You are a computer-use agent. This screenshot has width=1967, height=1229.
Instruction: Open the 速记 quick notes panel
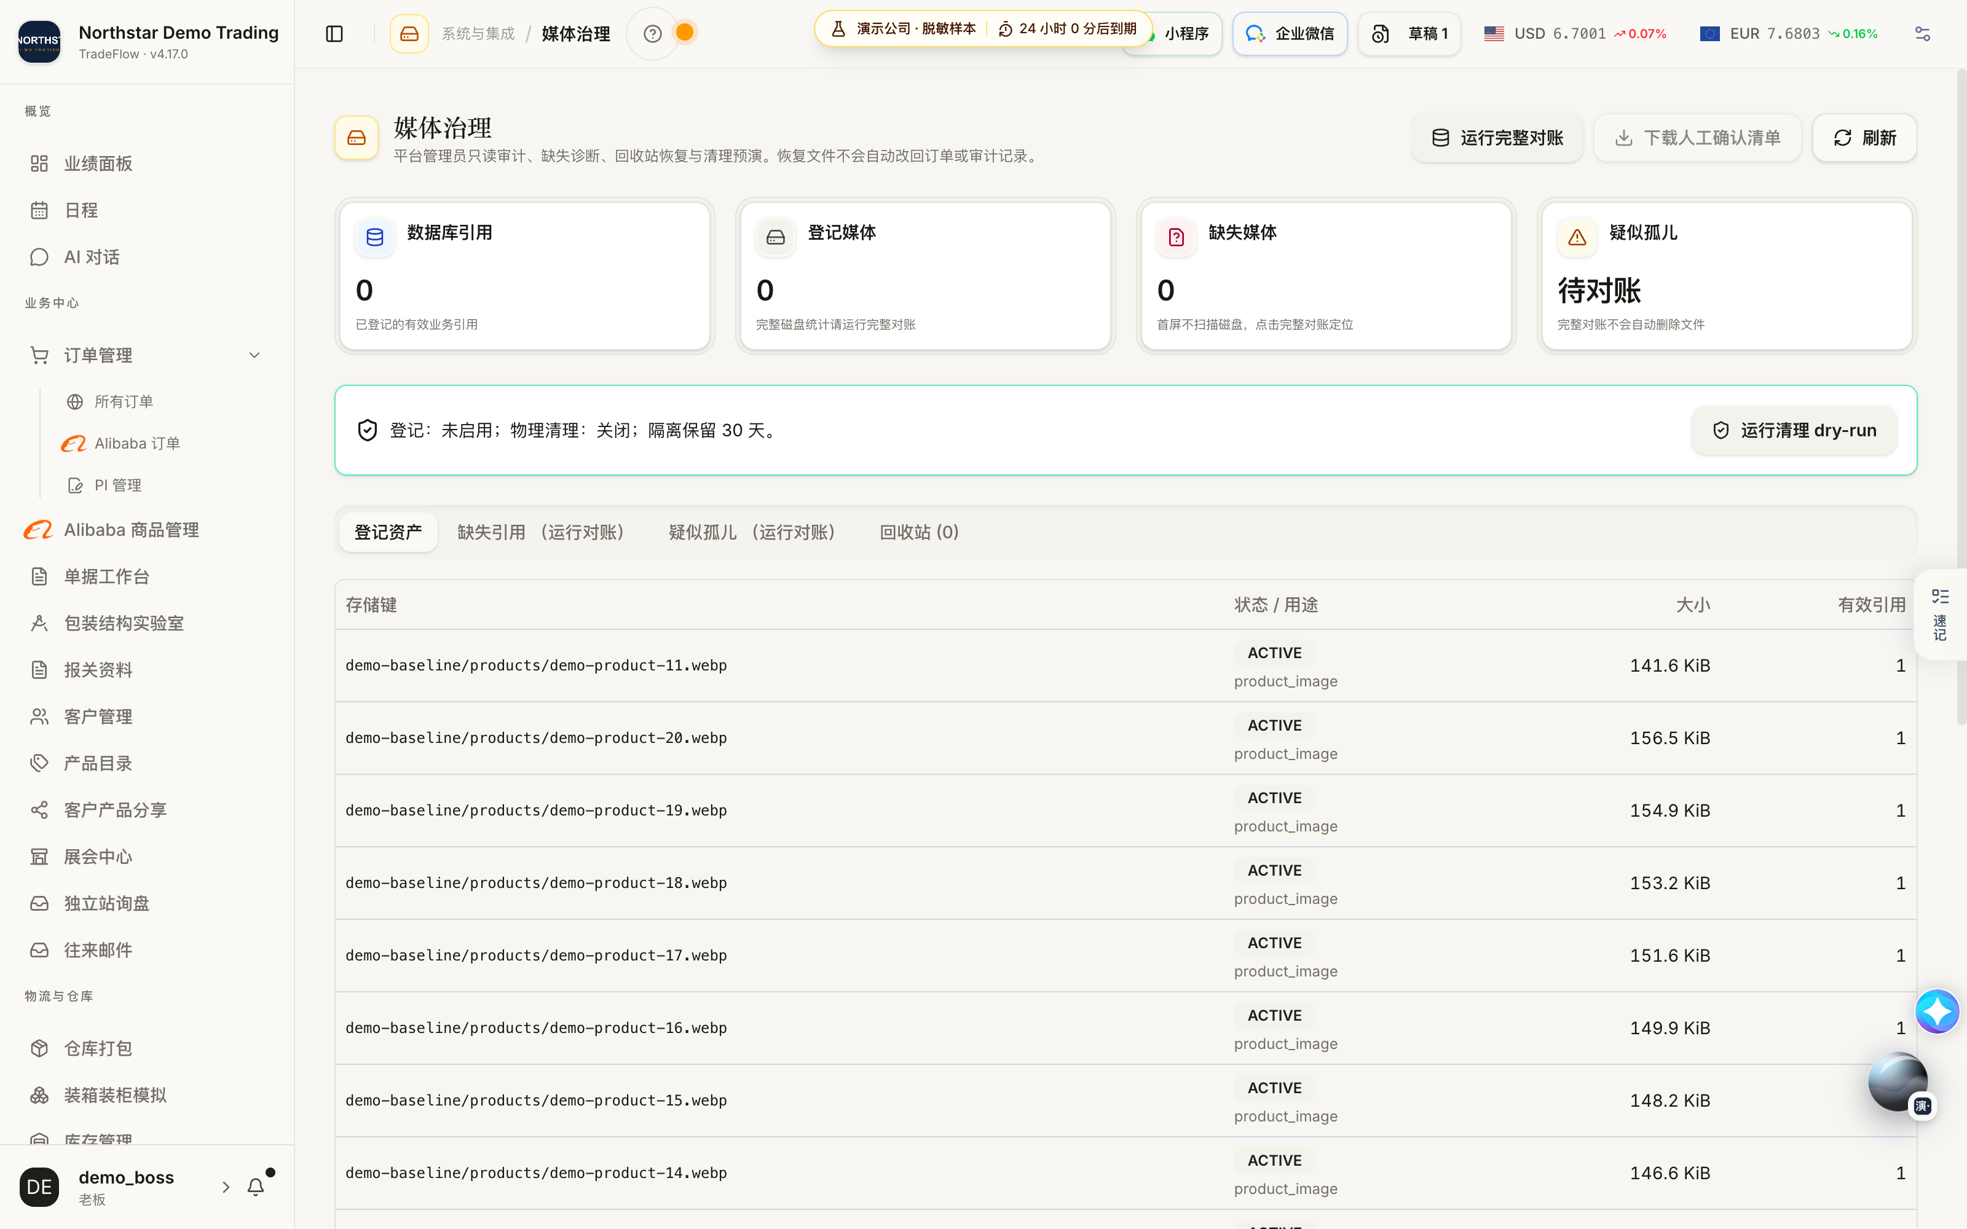tap(1940, 614)
